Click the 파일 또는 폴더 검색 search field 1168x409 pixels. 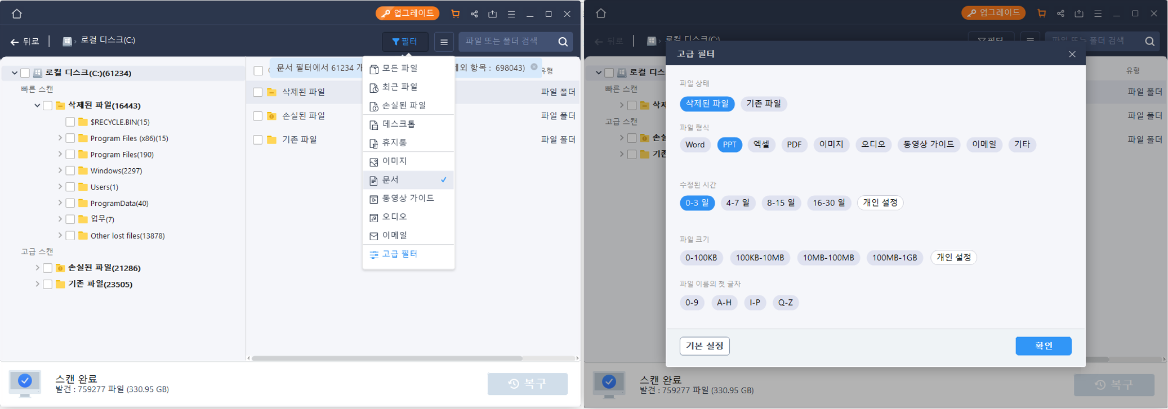point(506,42)
